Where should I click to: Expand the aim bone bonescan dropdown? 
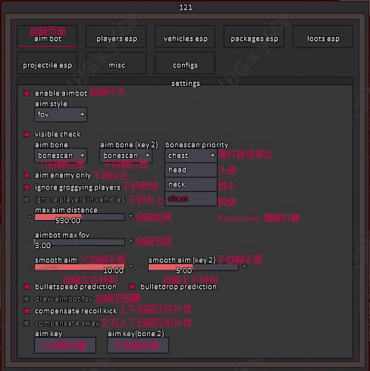[61, 156]
